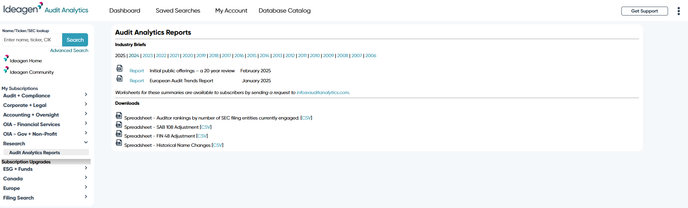The width and height of the screenshot is (688, 208).
Task: Select the 2018 industry briefs year
Action: [x=214, y=56]
